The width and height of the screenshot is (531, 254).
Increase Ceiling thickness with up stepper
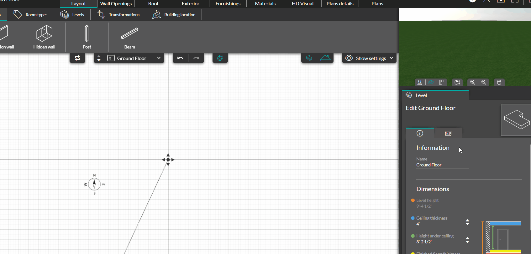click(x=467, y=221)
